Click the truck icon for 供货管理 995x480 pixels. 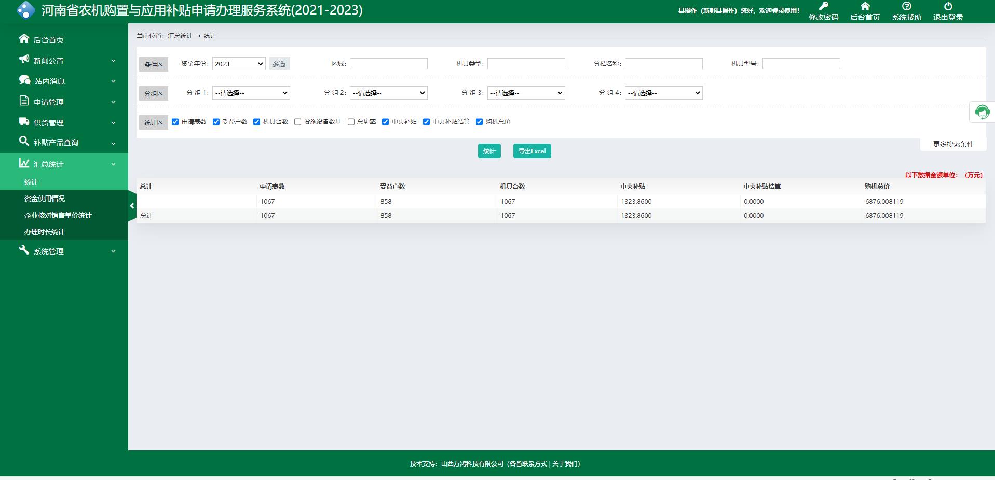pyautogui.click(x=24, y=121)
